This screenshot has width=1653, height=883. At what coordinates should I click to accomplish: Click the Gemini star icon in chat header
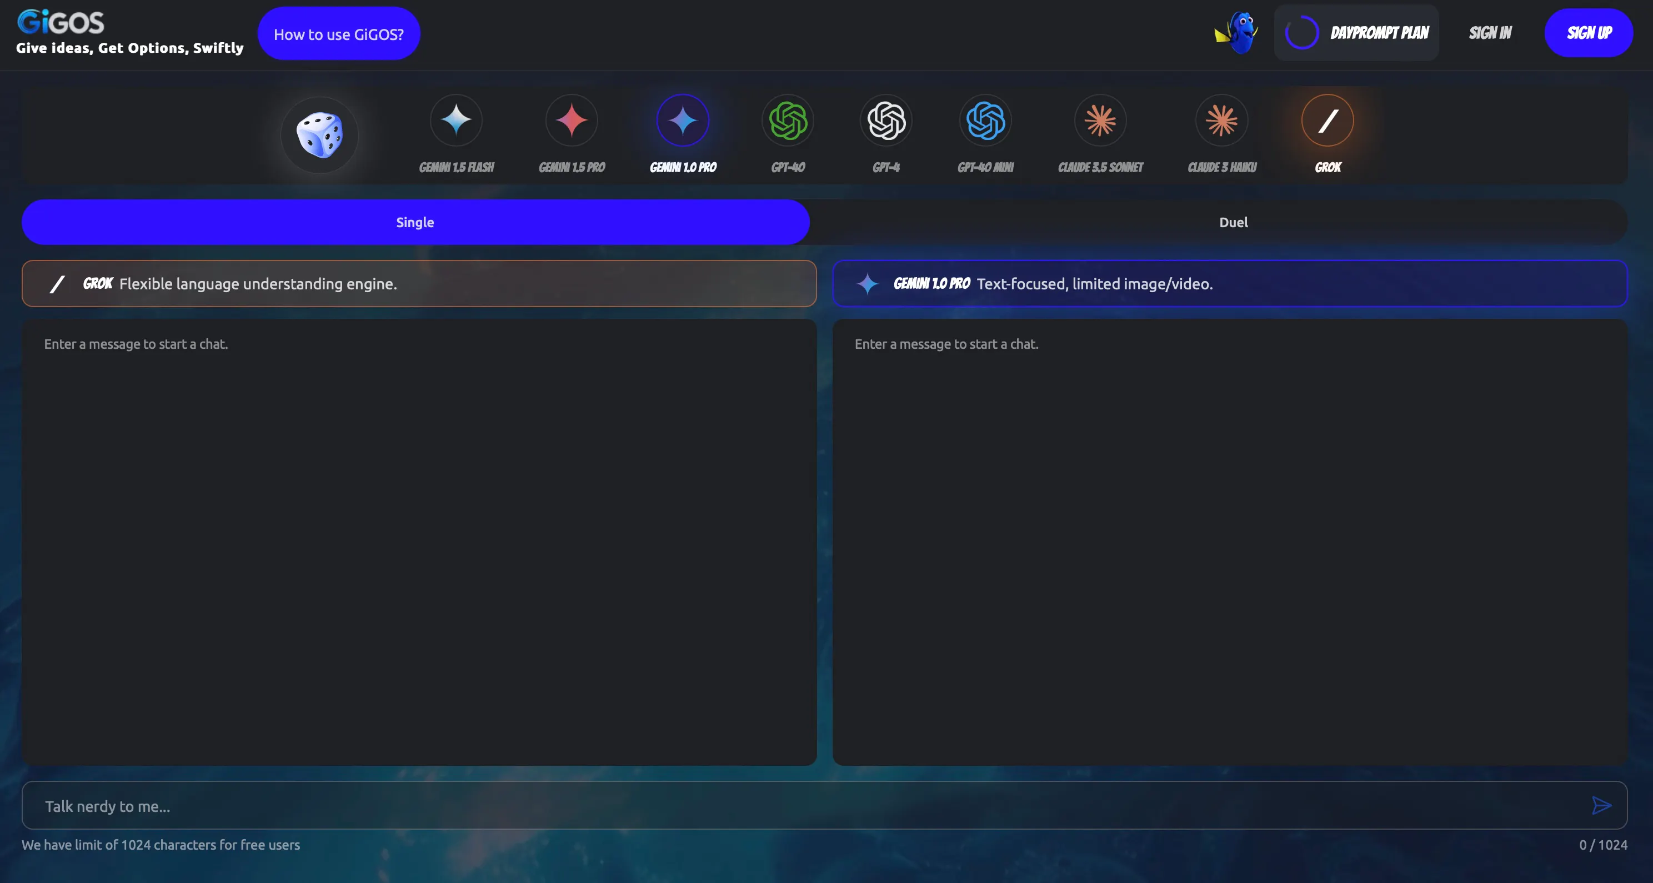pyautogui.click(x=868, y=284)
